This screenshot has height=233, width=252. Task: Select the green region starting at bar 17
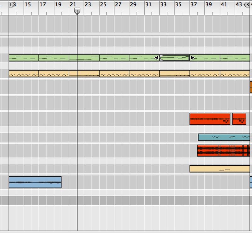coord(54,58)
